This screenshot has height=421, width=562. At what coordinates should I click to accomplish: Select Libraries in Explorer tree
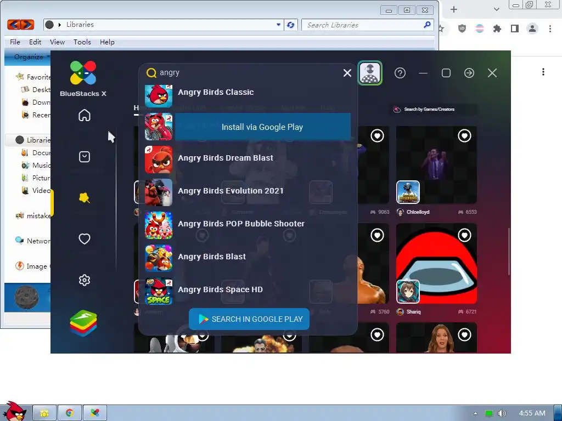[33, 140]
